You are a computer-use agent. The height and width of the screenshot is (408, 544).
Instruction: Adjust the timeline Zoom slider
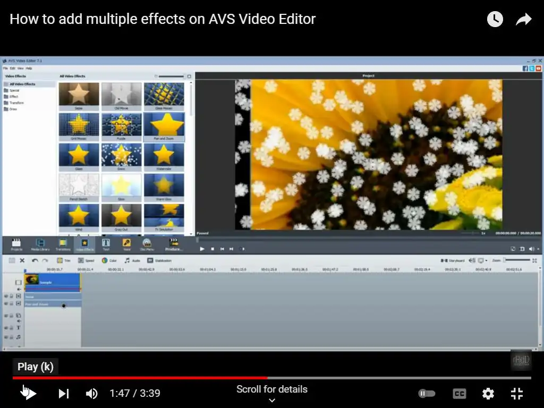point(517,260)
